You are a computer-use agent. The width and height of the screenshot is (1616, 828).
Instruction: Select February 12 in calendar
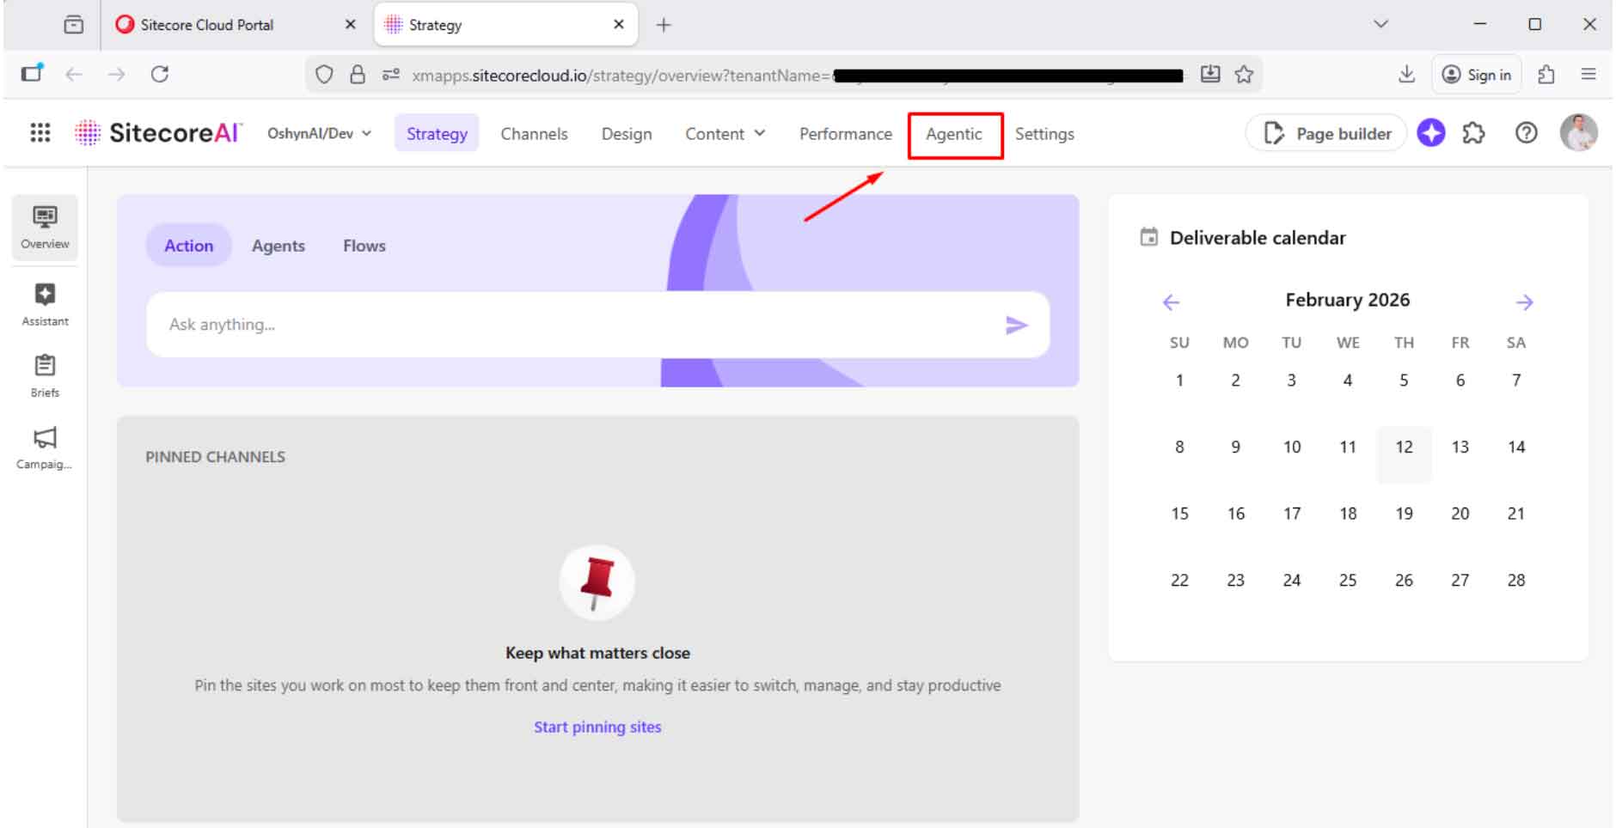coord(1404,447)
